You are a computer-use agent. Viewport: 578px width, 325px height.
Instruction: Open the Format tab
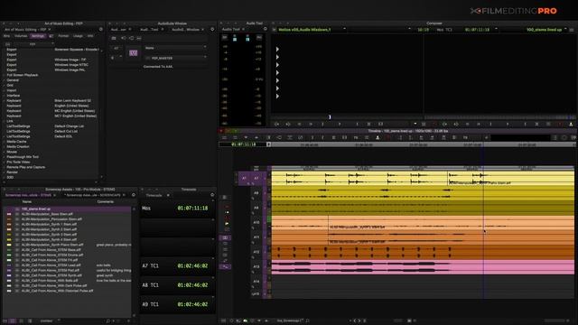pyautogui.click(x=63, y=36)
